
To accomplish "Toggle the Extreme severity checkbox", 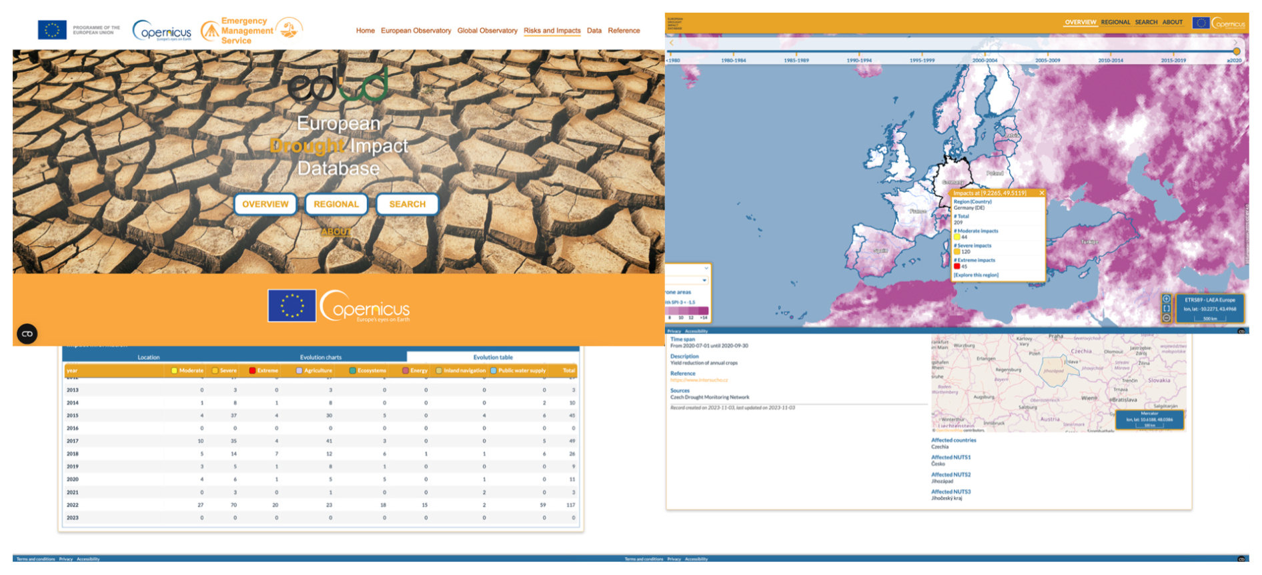I will coord(252,370).
